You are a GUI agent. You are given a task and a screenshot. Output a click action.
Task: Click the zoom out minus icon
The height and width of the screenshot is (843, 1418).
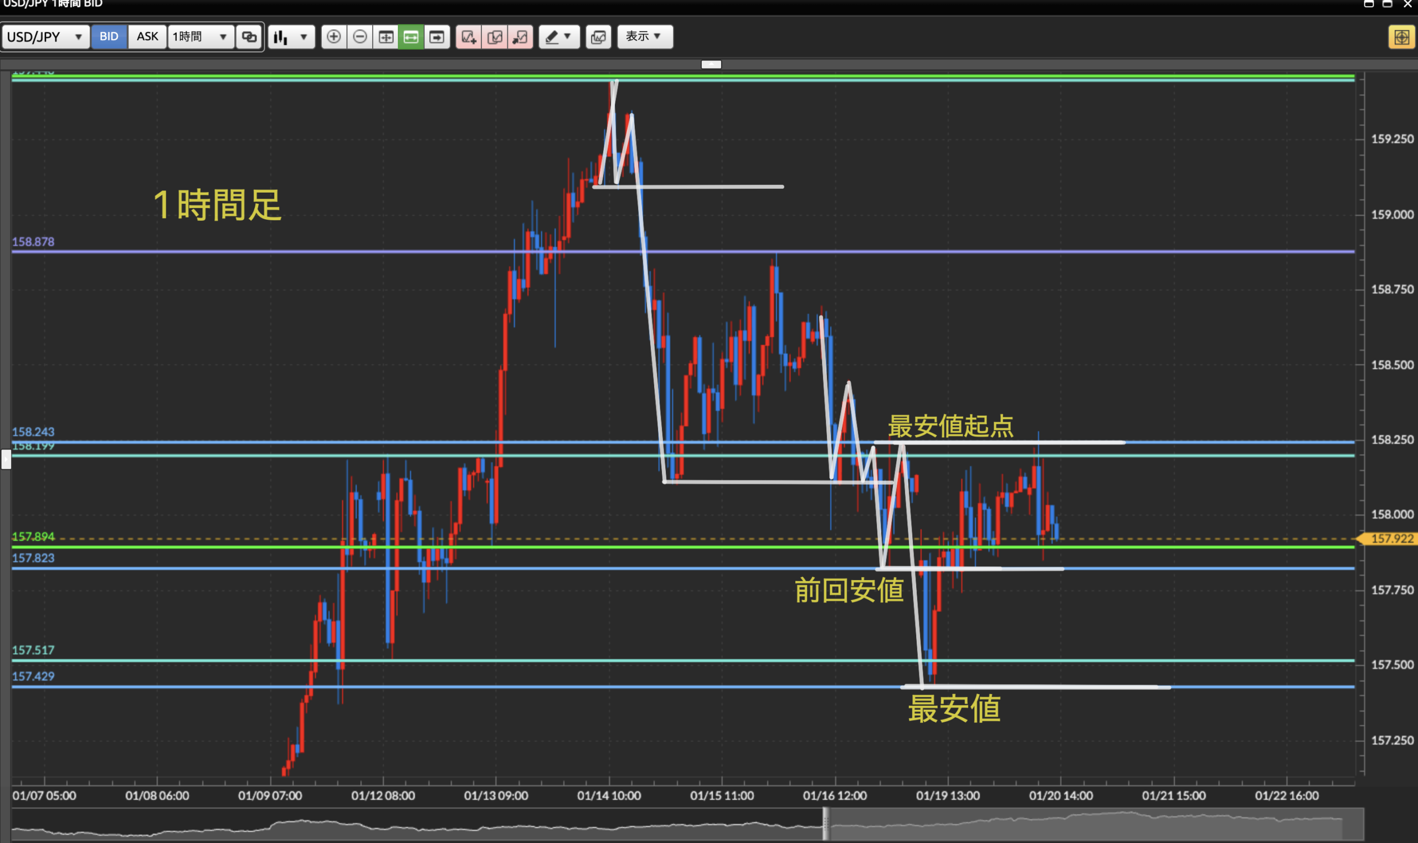coord(359,37)
